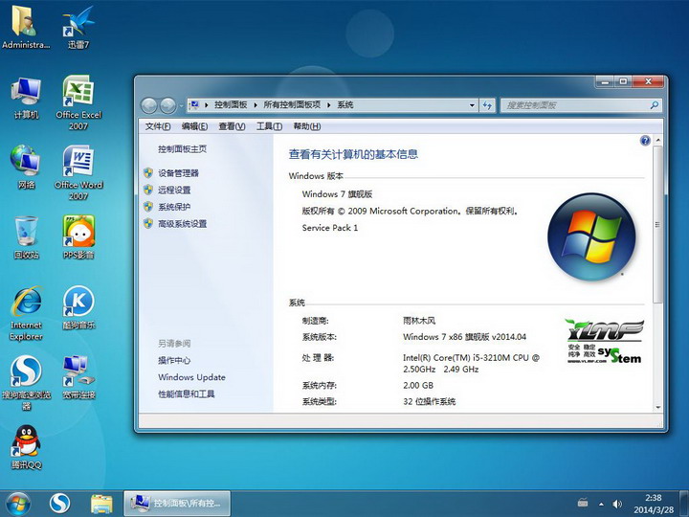Open the Internet Explorer desktop icon
Screen dimensions: 689x517
(26, 313)
